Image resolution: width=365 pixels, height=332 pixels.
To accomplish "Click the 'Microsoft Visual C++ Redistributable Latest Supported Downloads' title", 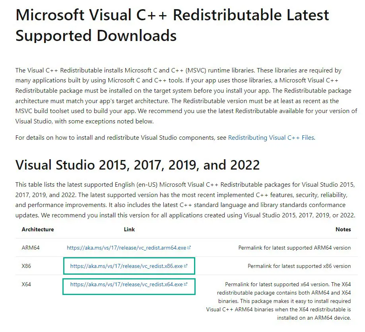I will [x=172, y=25].
